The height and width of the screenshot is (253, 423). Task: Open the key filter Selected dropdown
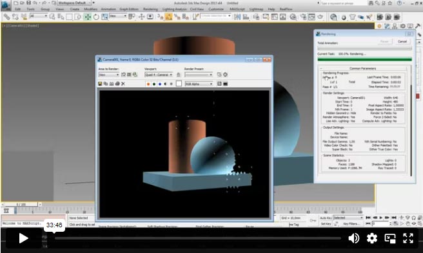(x=348, y=218)
